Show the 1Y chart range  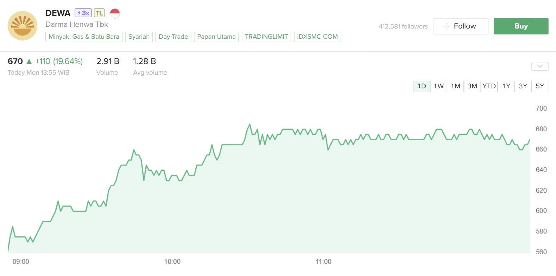coord(506,86)
